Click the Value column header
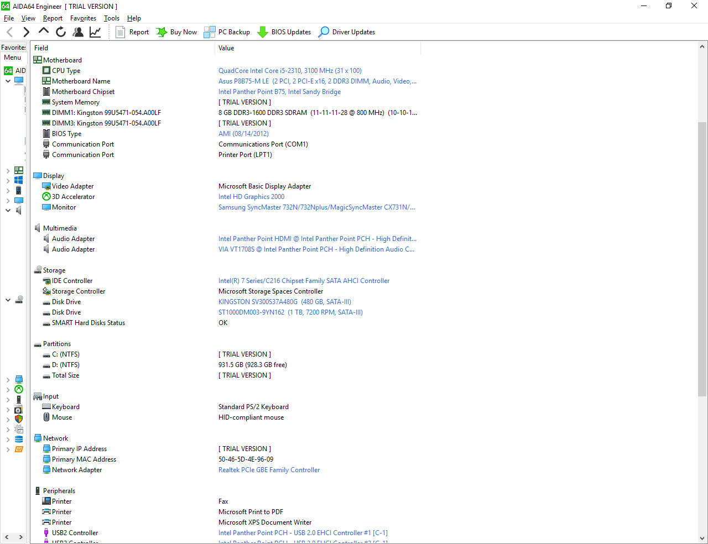Viewport: 708px width, 544px height. point(318,48)
